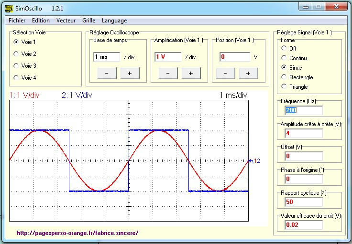Select the Voie 3 channel

point(16,66)
